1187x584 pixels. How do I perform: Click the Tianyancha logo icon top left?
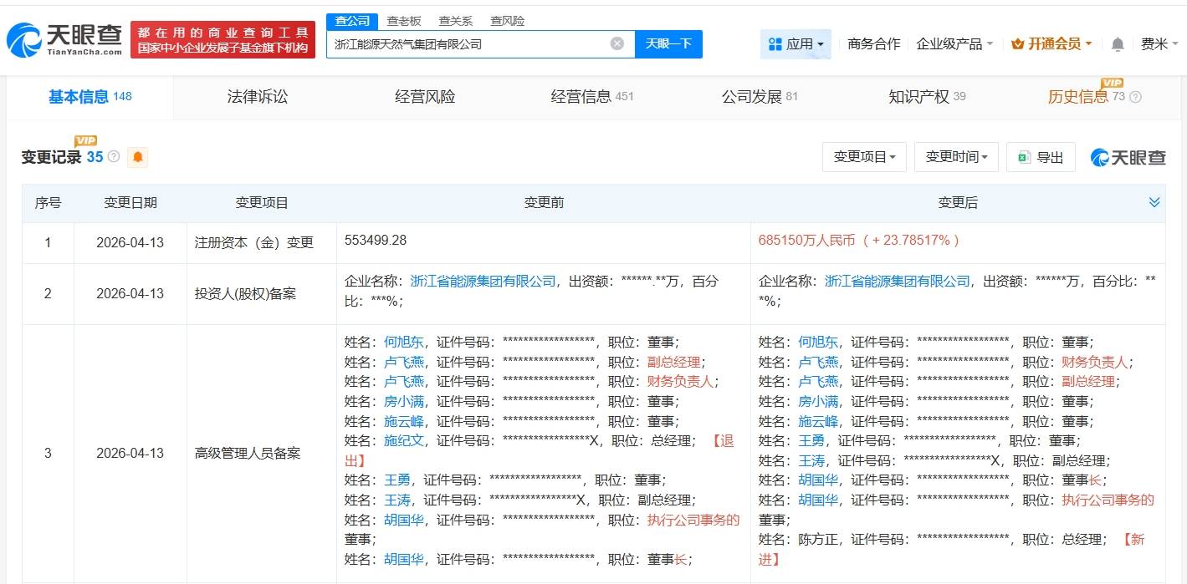(x=25, y=36)
